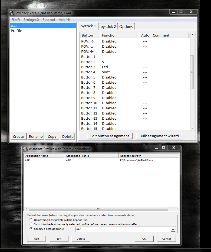
Task: Select the Button 11 row
Action: (135, 108)
